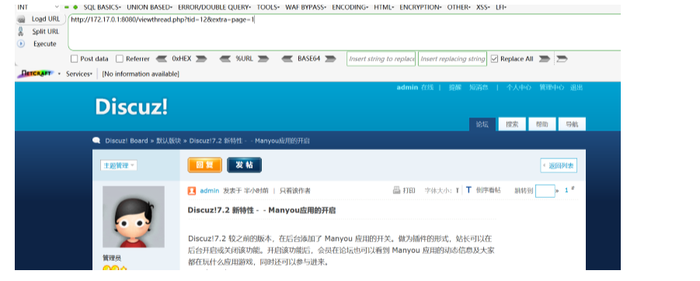Open the INT dropdown
Image resolution: width=700 pixels, height=281 pixels.
pyautogui.click(x=37, y=7)
